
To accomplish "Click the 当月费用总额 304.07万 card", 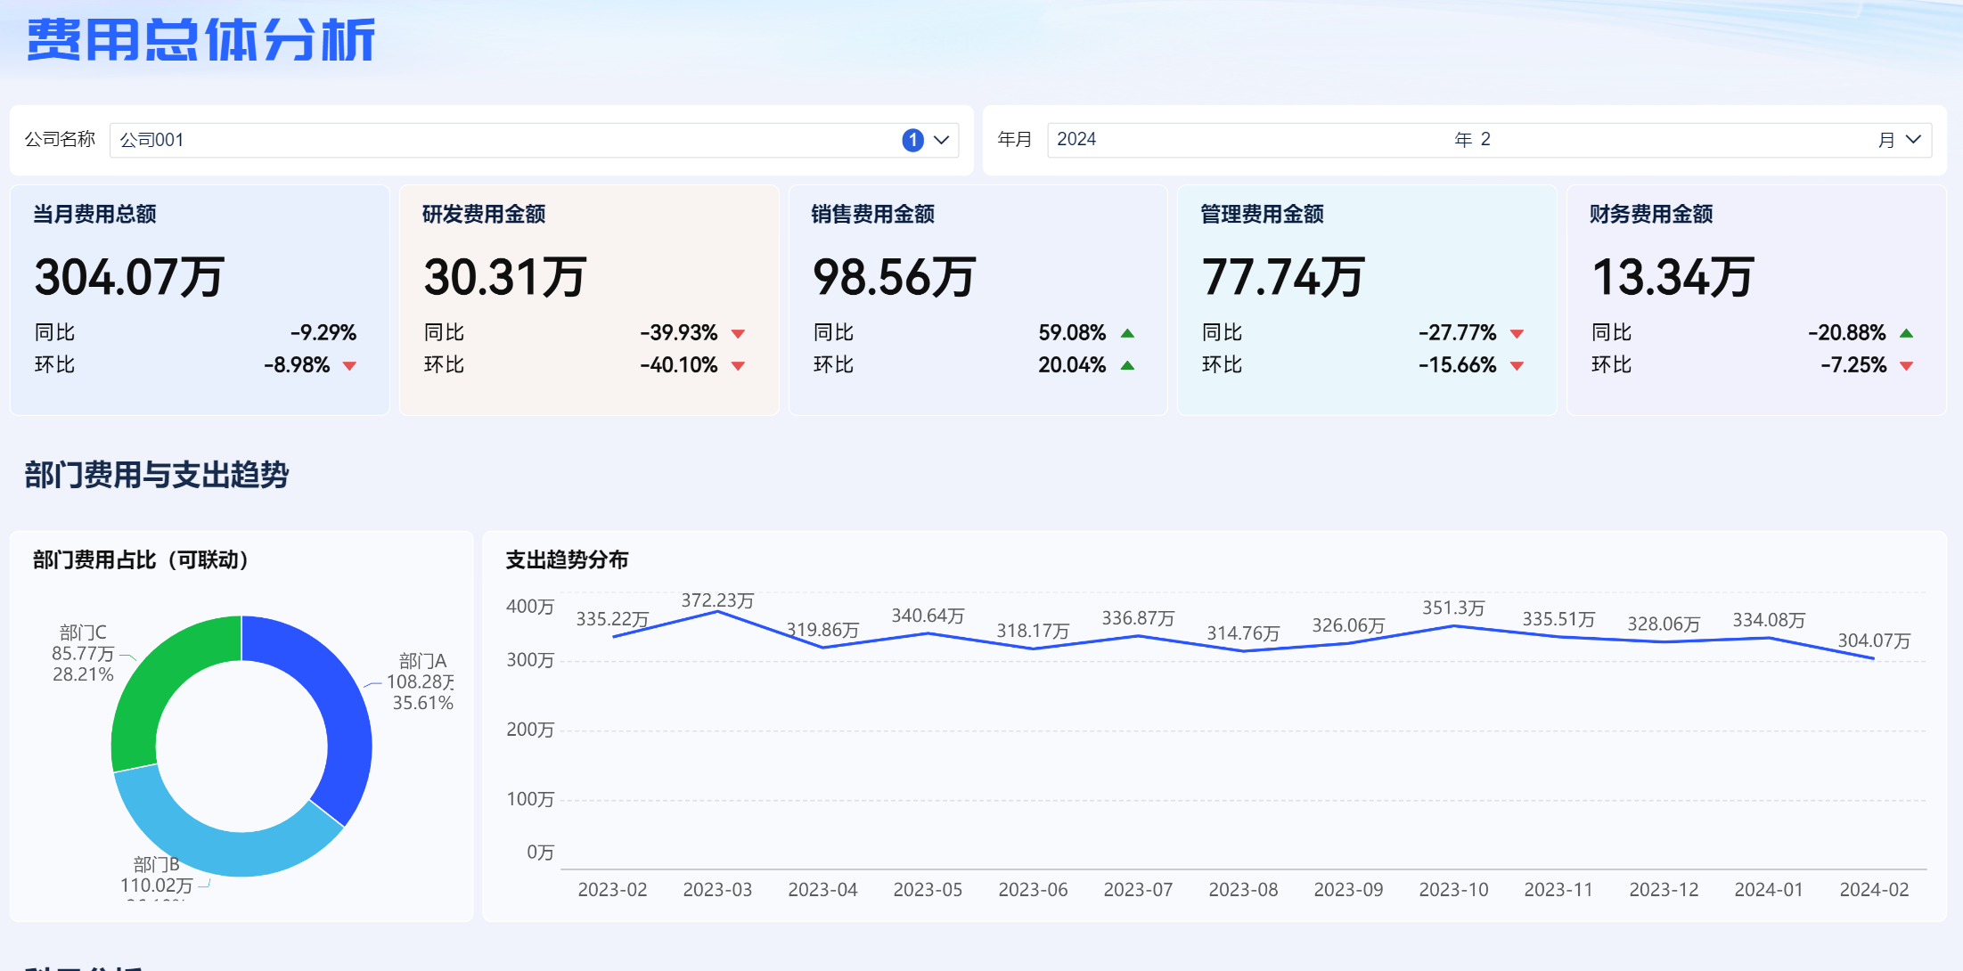I will click(x=200, y=299).
